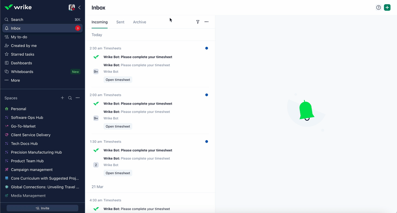397x213 pixels.
Task: Add a new space with plus icon
Action: (62, 98)
